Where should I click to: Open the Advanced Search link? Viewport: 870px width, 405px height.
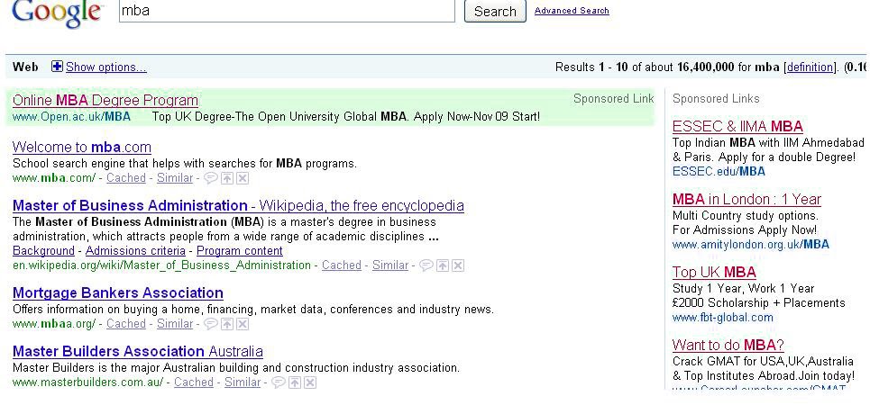(572, 11)
